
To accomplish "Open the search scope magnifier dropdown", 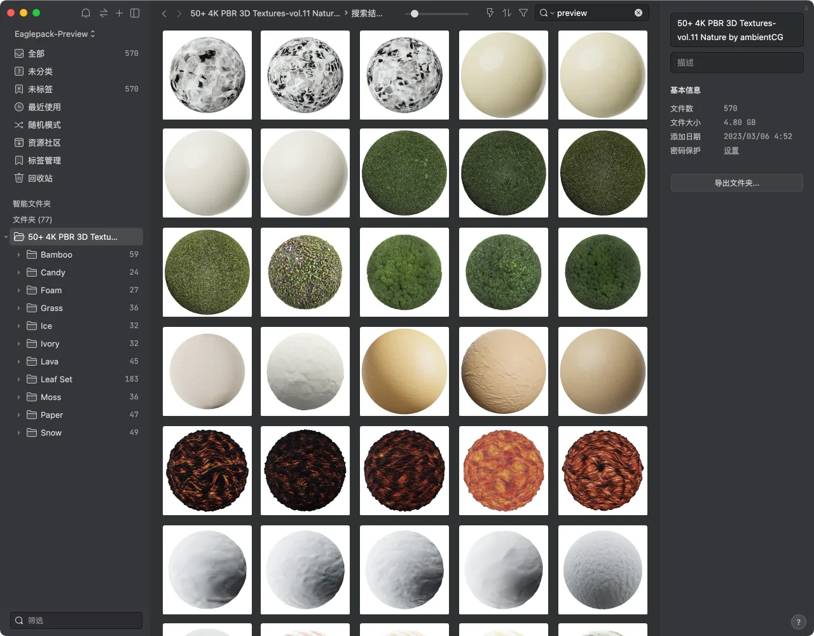I will click(x=546, y=13).
